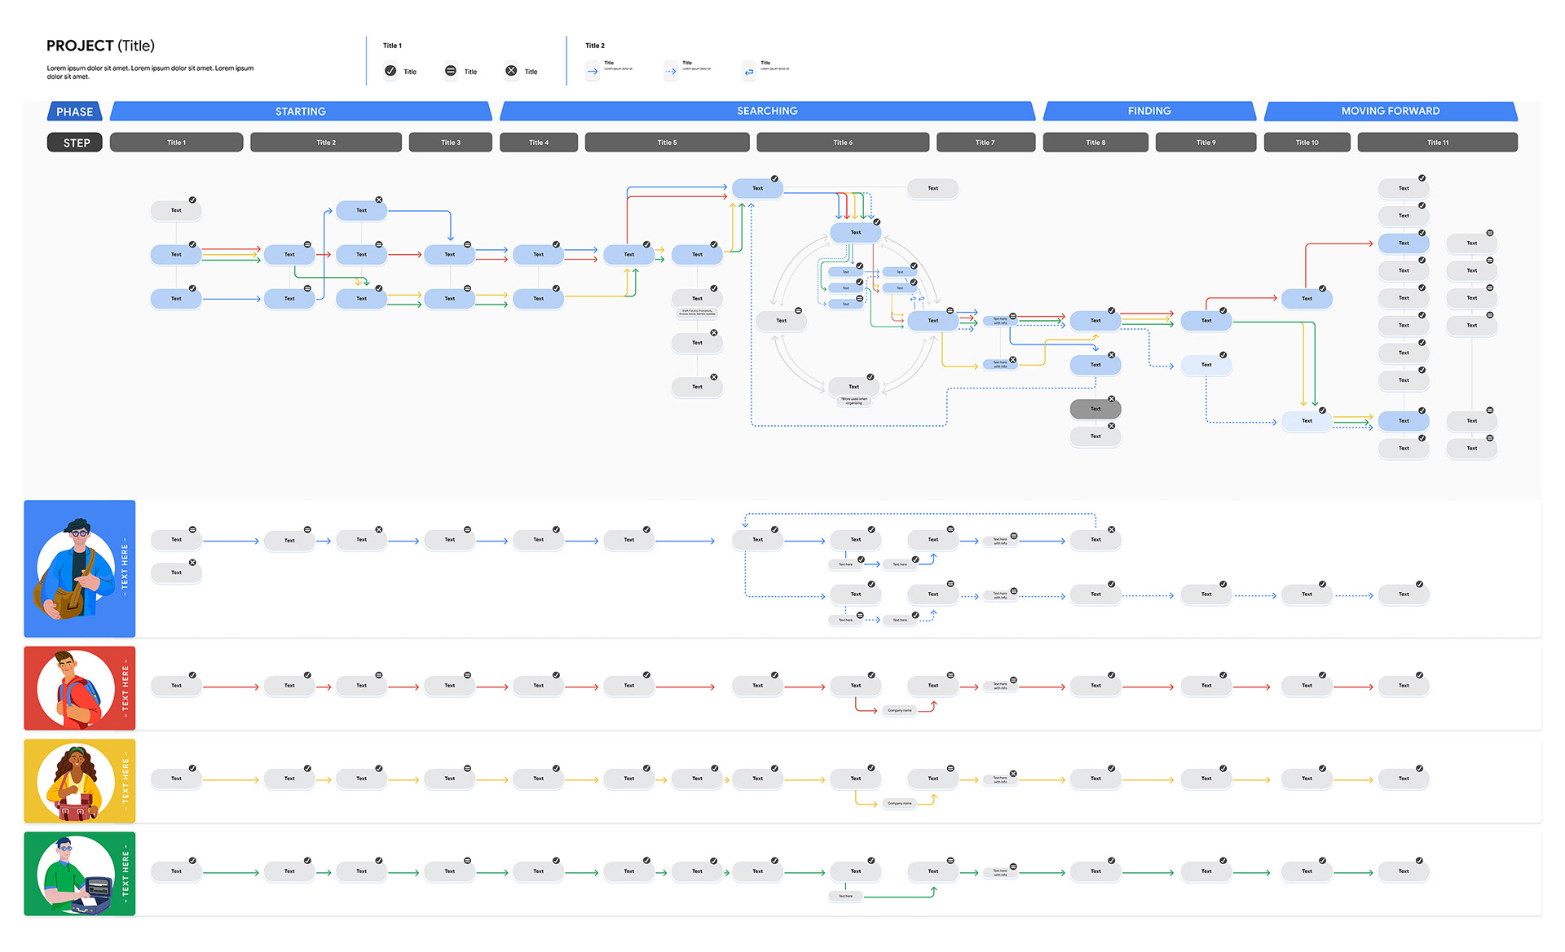This screenshot has height=952, width=1565.
Task: Click the equals-sign icon in Title 1 legend
Action: (451, 71)
